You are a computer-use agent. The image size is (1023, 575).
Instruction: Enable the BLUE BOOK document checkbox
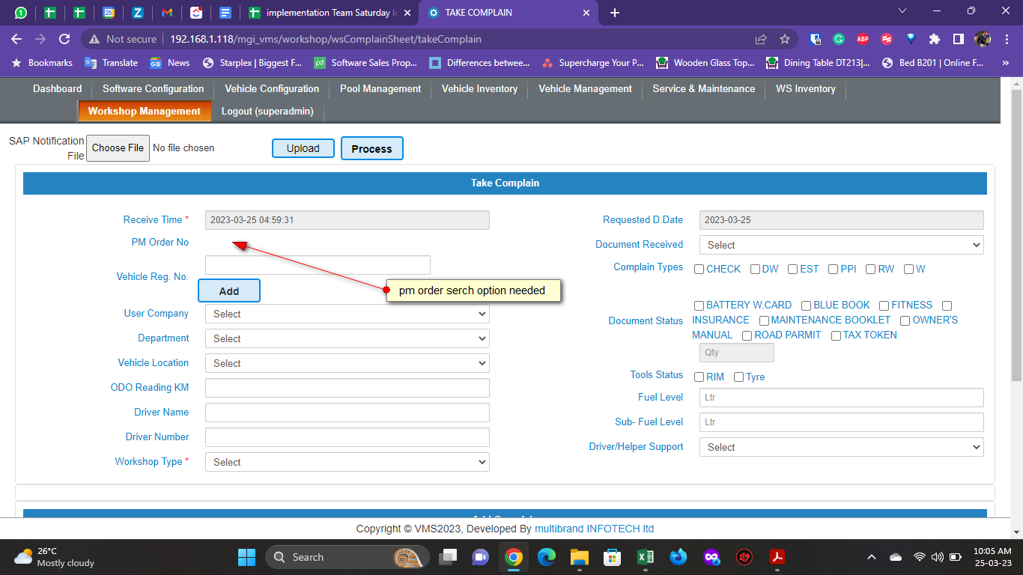click(x=806, y=305)
